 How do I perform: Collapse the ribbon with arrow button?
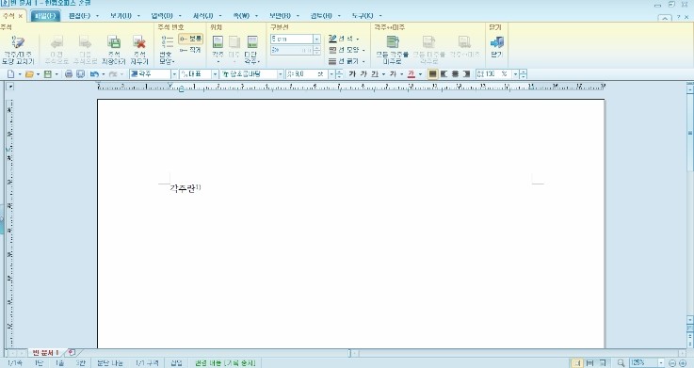[665, 18]
